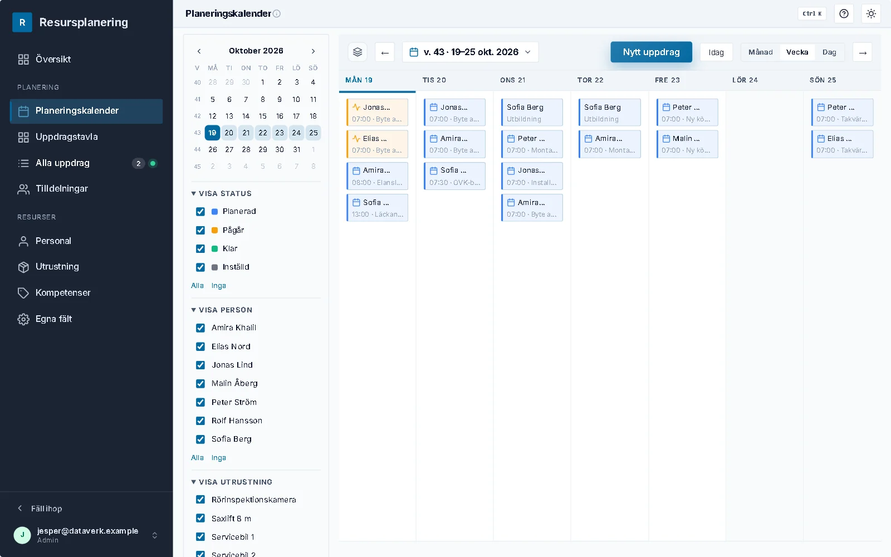This screenshot has width=891, height=557.
Task: Open Uppdragstavla board in sidebar
Action: [86, 136]
